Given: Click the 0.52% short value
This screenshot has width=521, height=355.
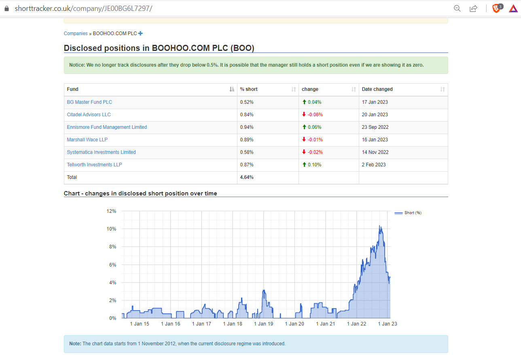Looking at the screenshot, I should coord(247,102).
